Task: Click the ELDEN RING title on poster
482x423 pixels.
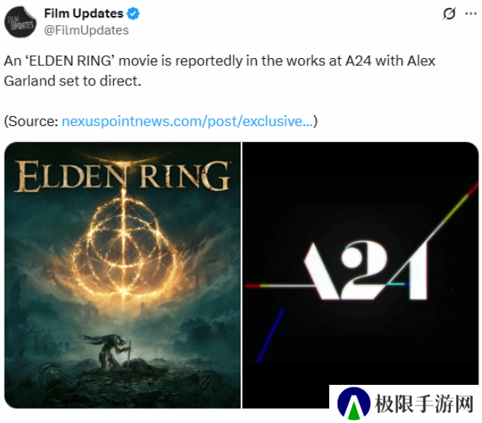Action: click(x=122, y=176)
